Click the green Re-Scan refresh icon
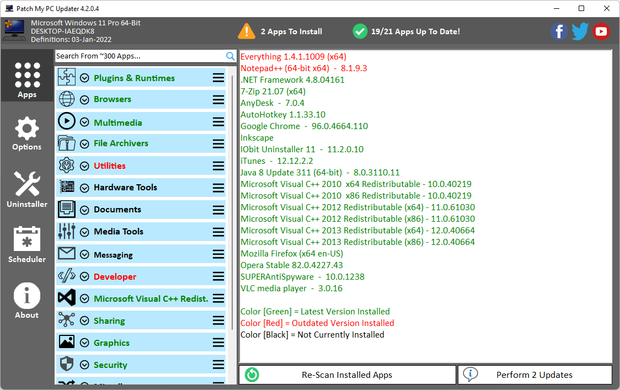Viewport: 620px width, 390px height. pyautogui.click(x=252, y=375)
